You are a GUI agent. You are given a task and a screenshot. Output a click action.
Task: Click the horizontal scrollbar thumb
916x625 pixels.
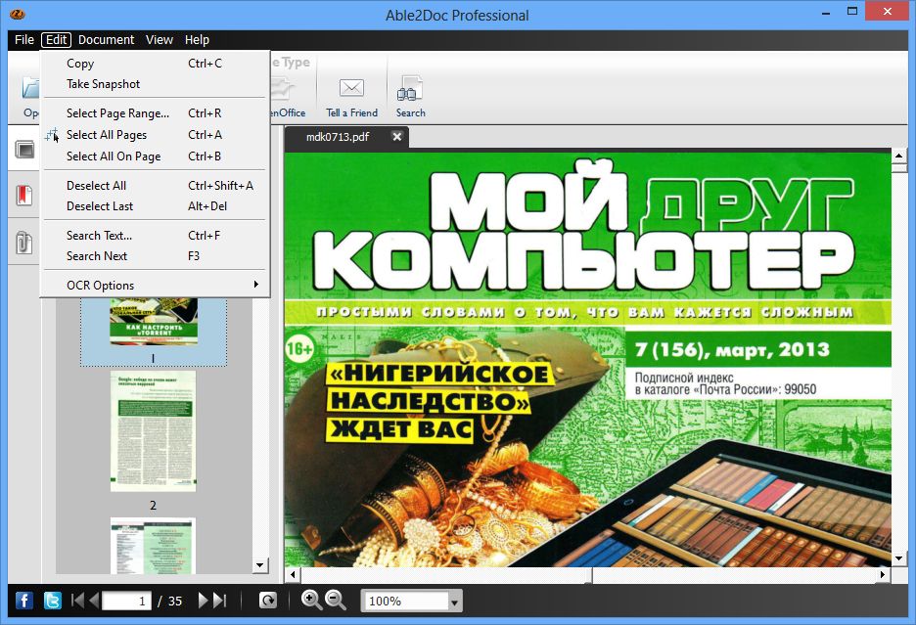[x=444, y=575]
